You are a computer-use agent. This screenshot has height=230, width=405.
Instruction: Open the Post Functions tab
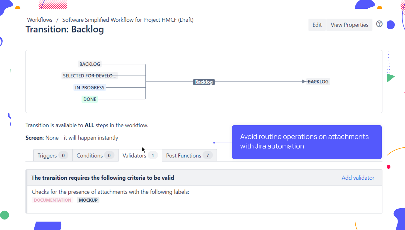[x=189, y=155]
